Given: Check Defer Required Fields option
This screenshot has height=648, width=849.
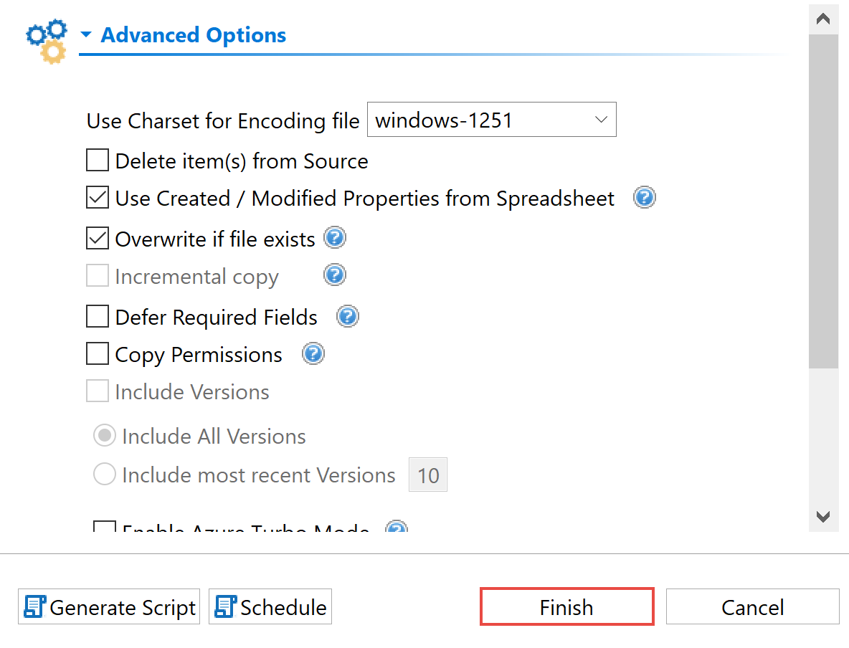Looking at the screenshot, I should click(x=98, y=316).
